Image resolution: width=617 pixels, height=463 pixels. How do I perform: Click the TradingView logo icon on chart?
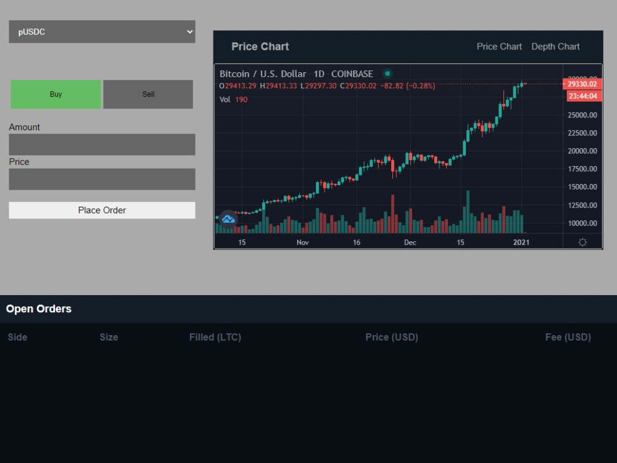coord(228,219)
